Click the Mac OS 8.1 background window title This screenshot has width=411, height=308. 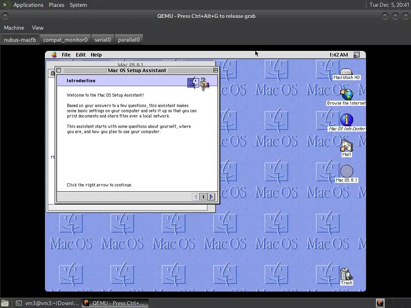130,65
